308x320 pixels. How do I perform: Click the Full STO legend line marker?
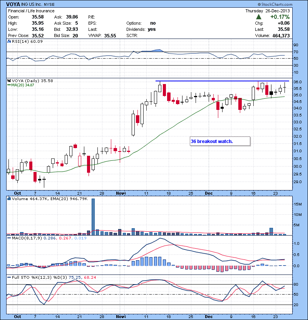pyautogui.click(x=9, y=277)
